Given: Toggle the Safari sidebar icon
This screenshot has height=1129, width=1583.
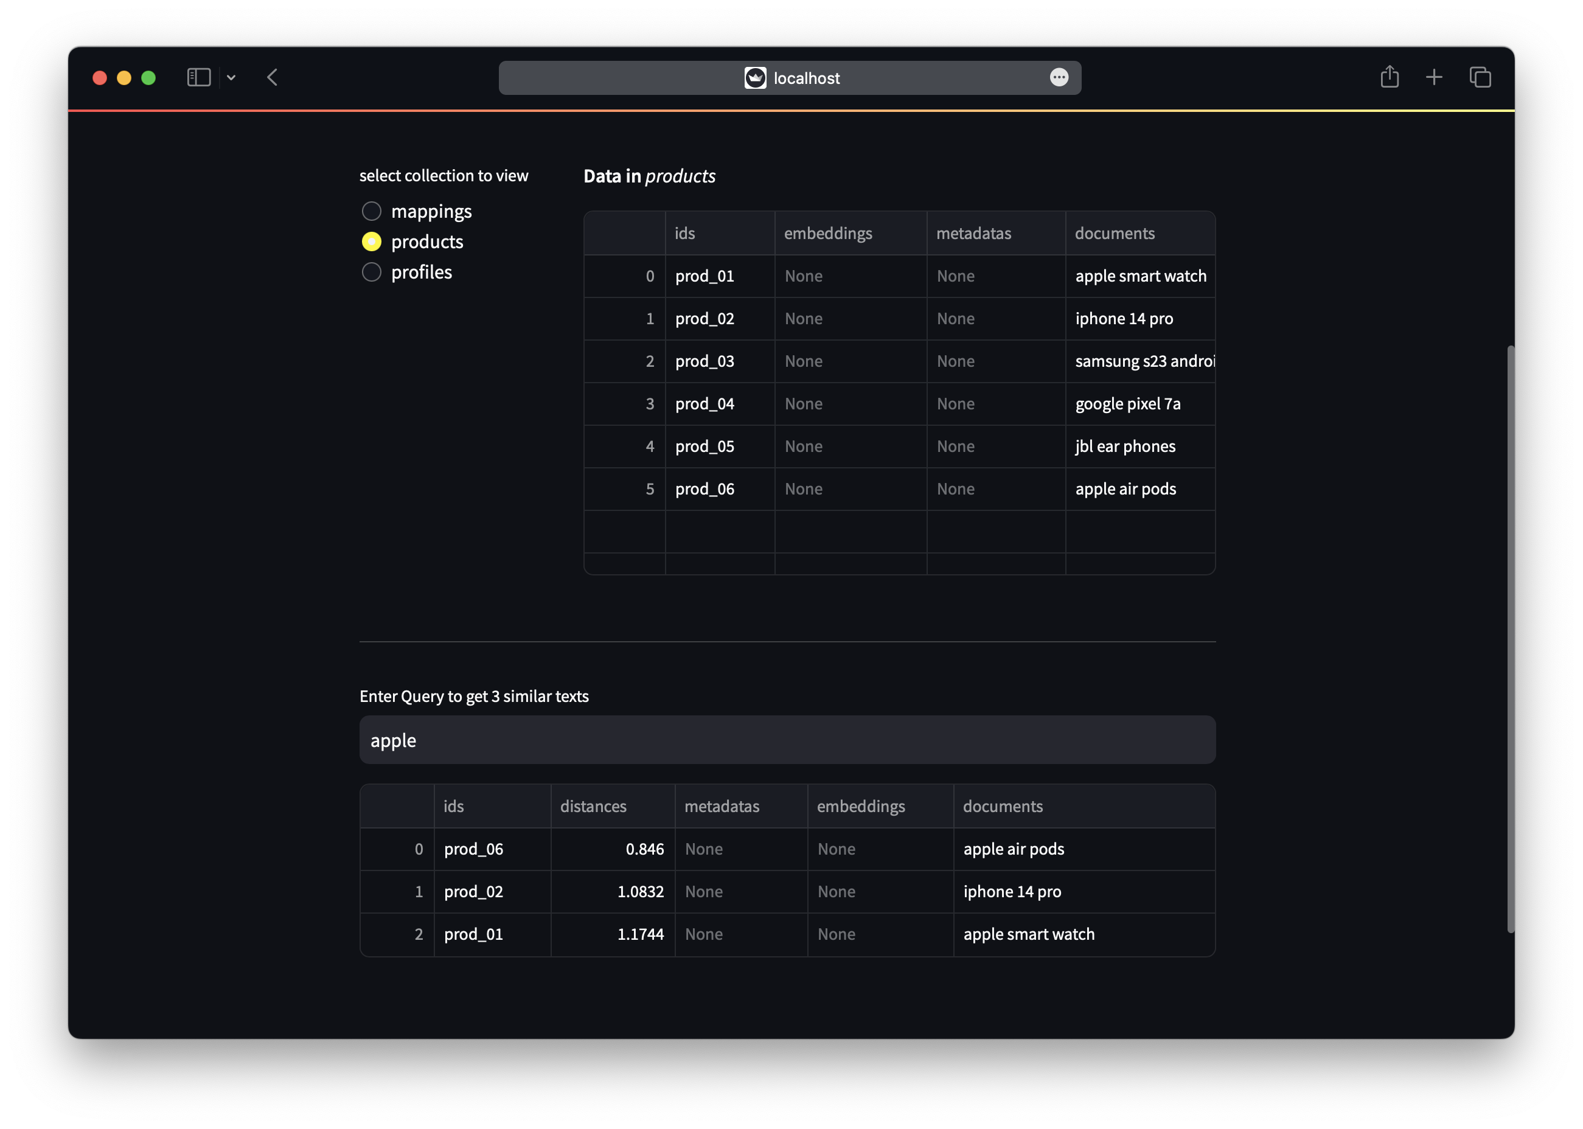Looking at the screenshot, I should click(x=199, y=77).
